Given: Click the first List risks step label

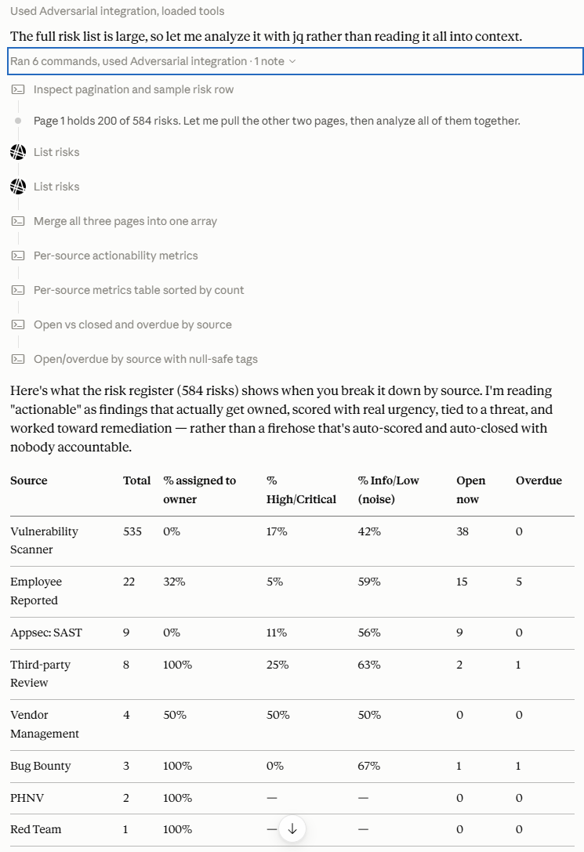Looking at the screenshot, I should pos(56,152).
